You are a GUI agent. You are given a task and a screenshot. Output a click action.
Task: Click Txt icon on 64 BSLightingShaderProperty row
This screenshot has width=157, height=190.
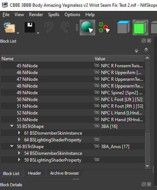(97, 139)
